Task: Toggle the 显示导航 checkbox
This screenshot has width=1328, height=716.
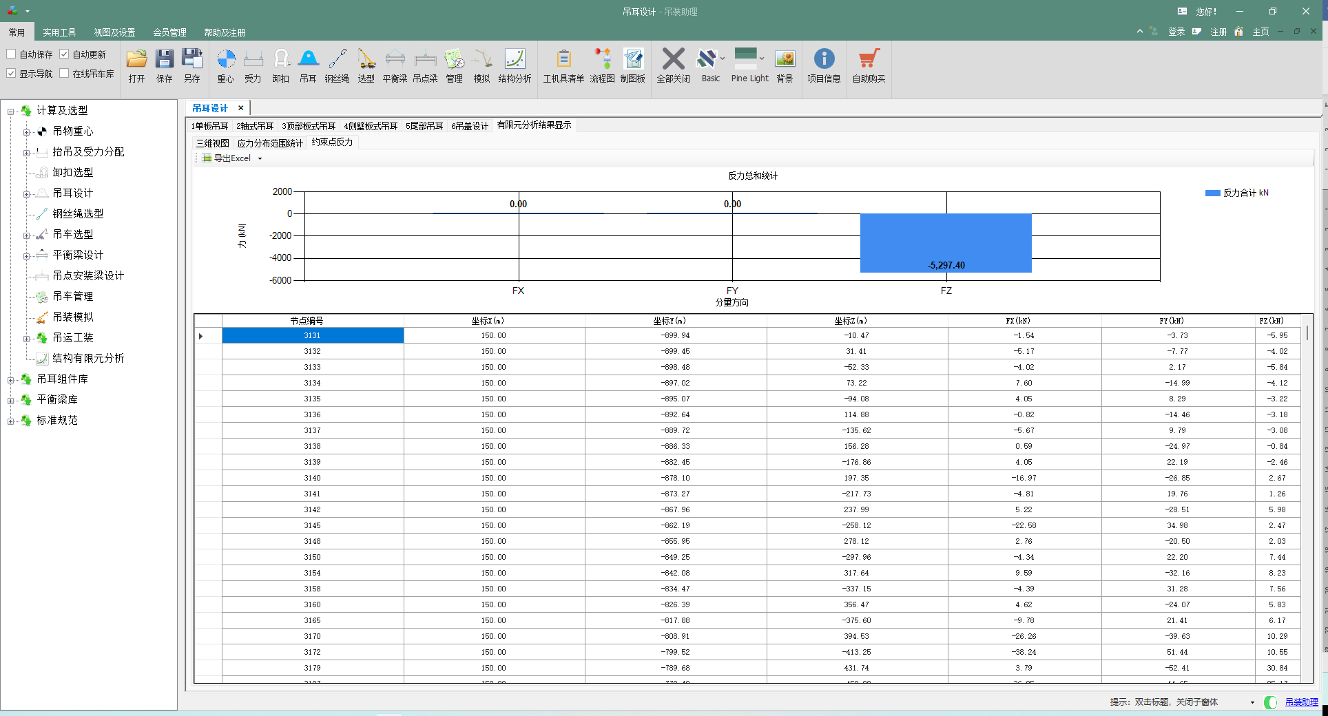Action: [x=11, y=74]
